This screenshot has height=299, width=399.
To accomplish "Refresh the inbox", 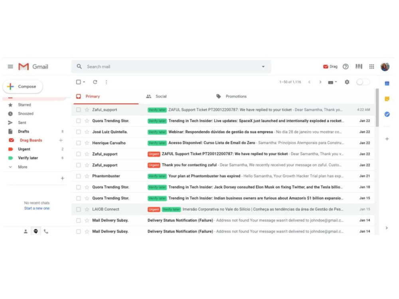I will [95, 82].
